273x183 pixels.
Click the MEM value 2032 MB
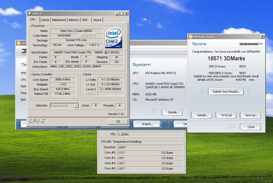(x=151, y=94)
